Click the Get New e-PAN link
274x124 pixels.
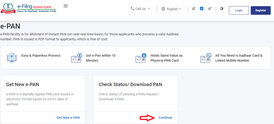coord(68,118)
